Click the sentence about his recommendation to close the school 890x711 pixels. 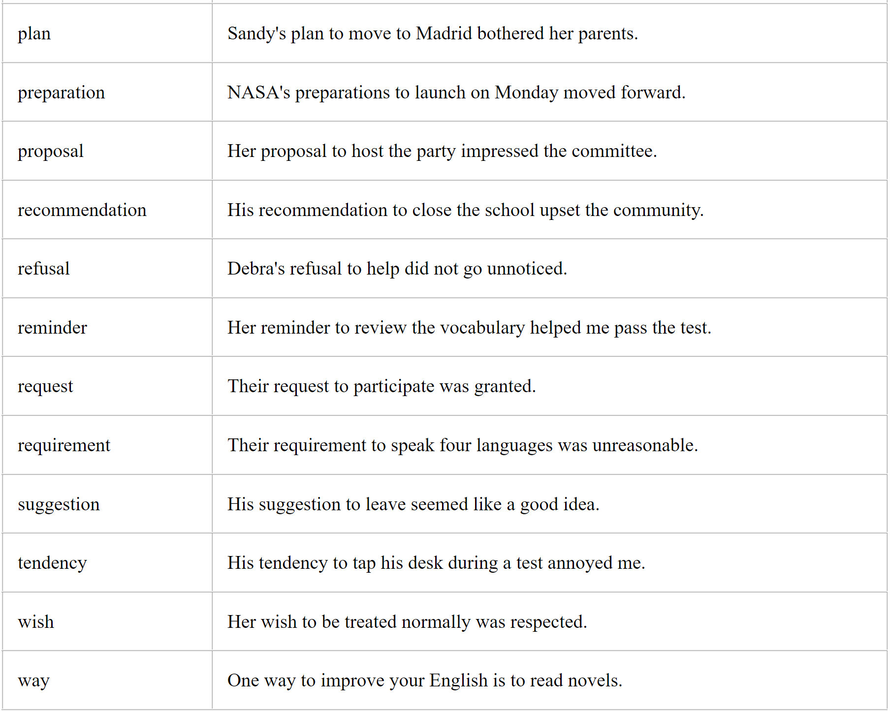coord(465,210)
